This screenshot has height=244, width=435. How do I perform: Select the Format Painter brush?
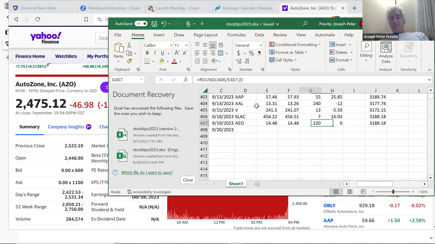(129, 61)
